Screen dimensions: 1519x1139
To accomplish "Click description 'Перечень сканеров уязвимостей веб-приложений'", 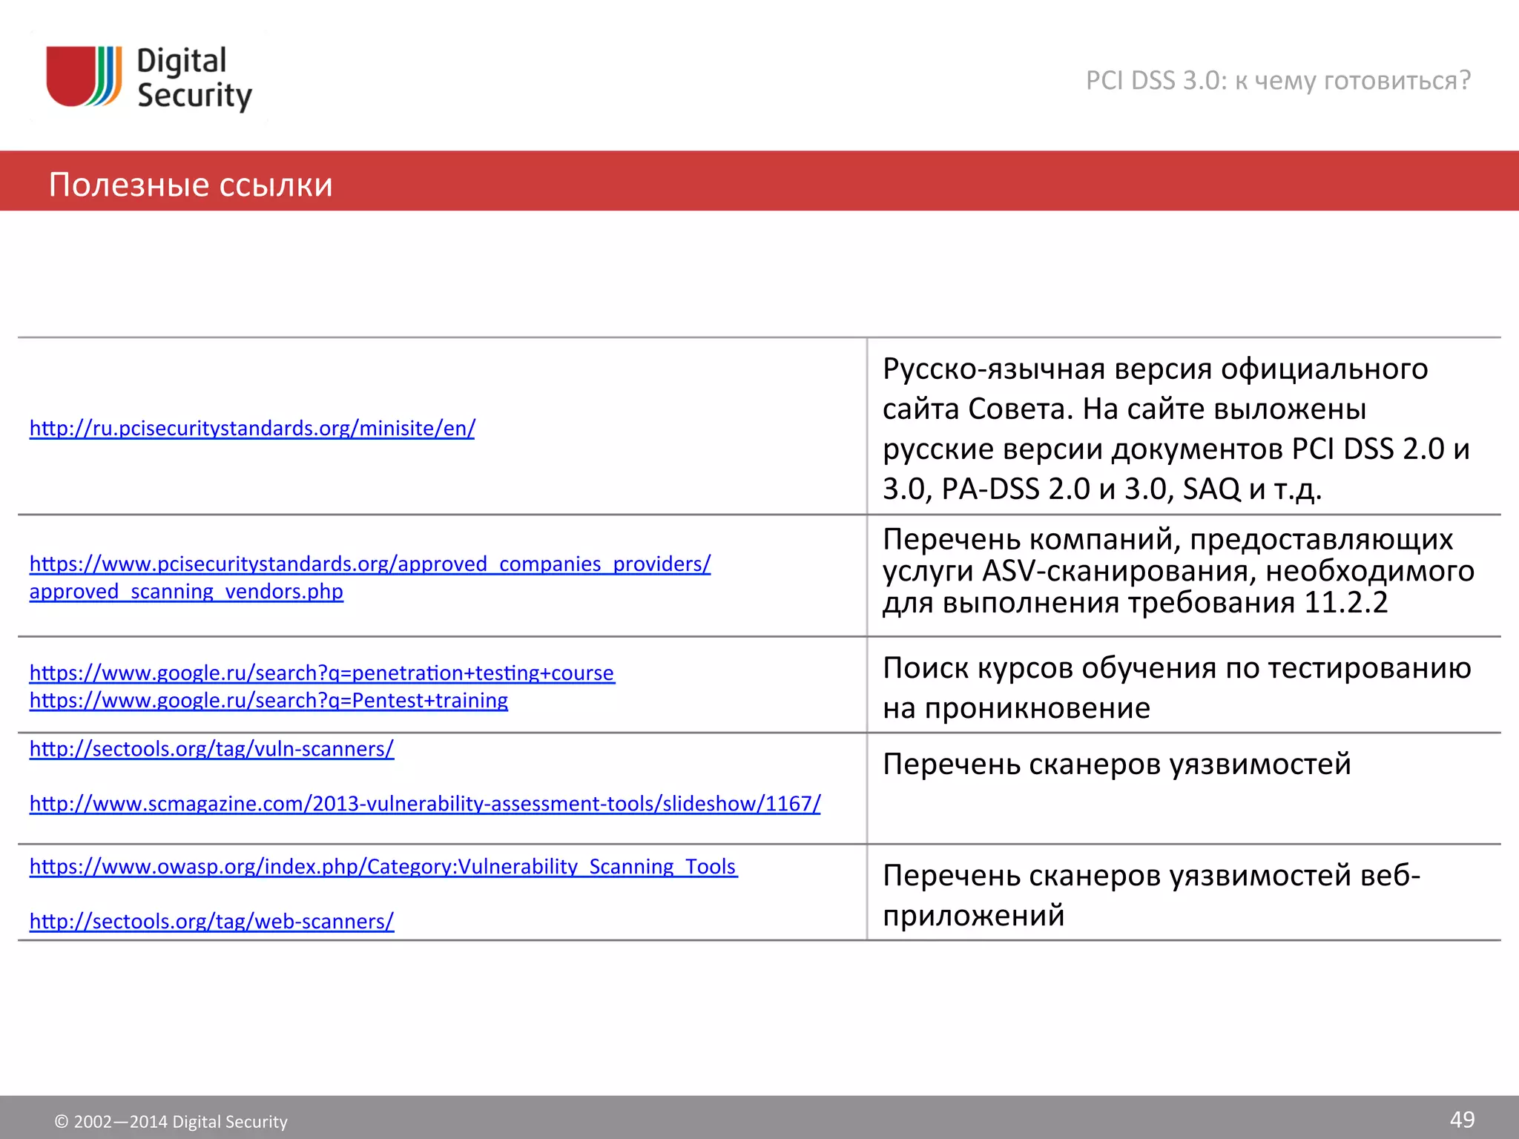I will (x=1151, y=895).
